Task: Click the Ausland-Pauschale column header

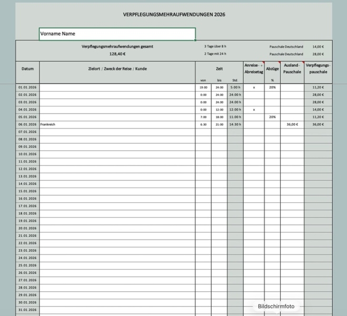Action: (x=292, y=68)
